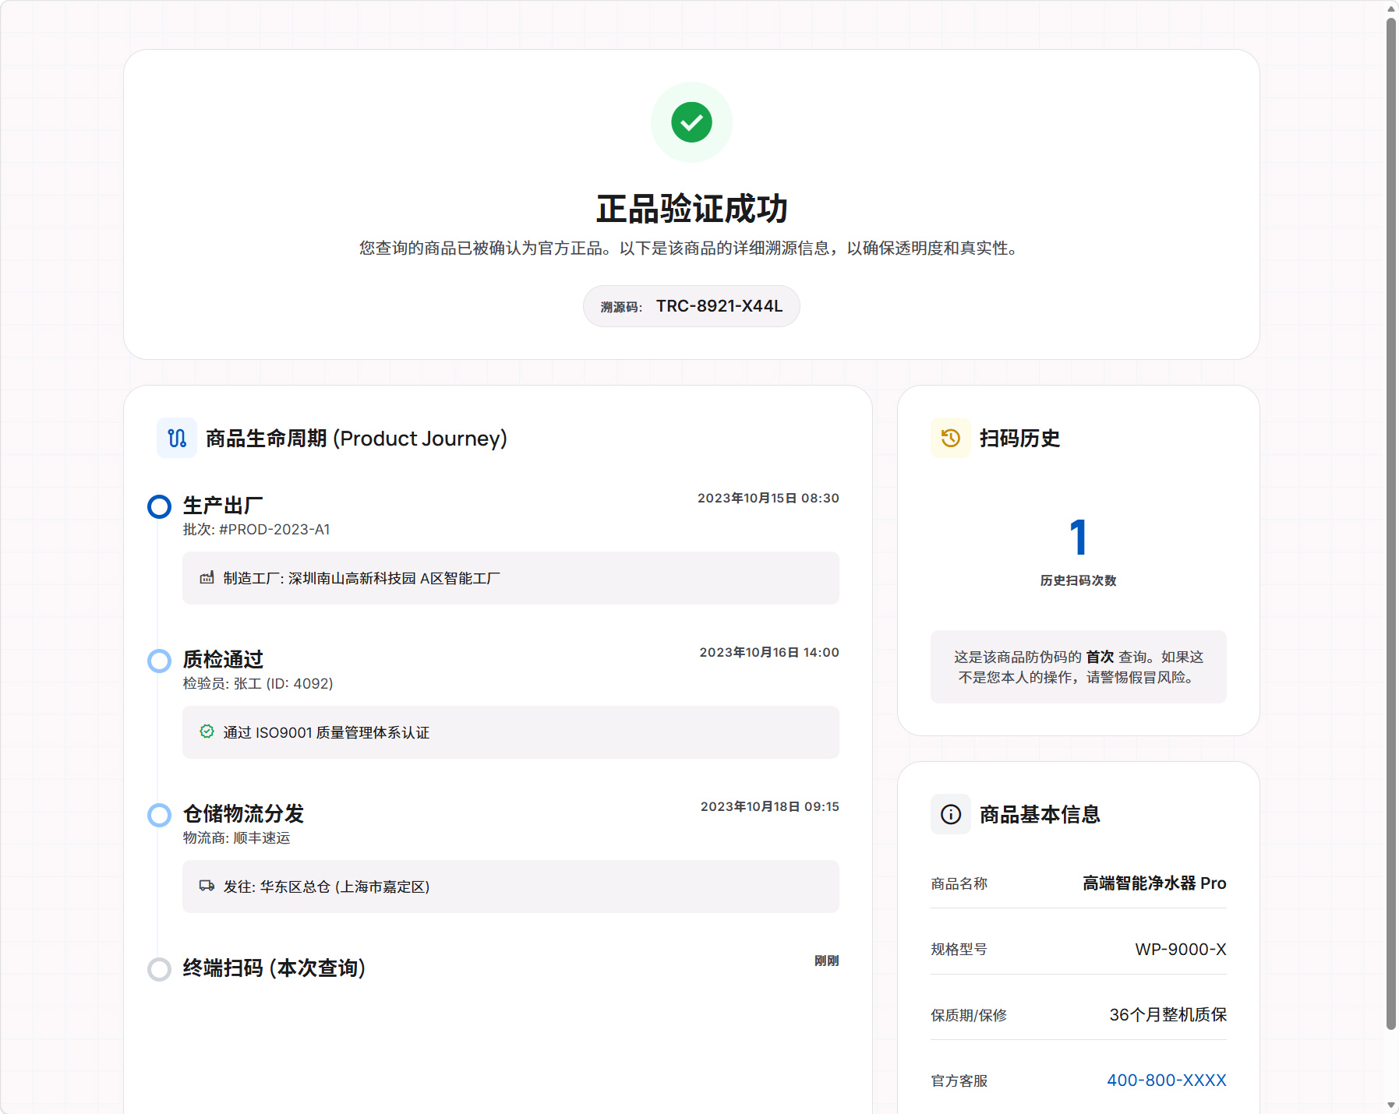Click the page vertical scrollbar
Screen dimensions: 1399x1114
coord(1391,522)
